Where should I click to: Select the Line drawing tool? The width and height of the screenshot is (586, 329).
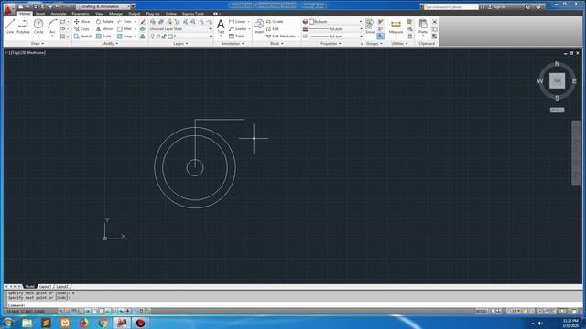[10, 27]
